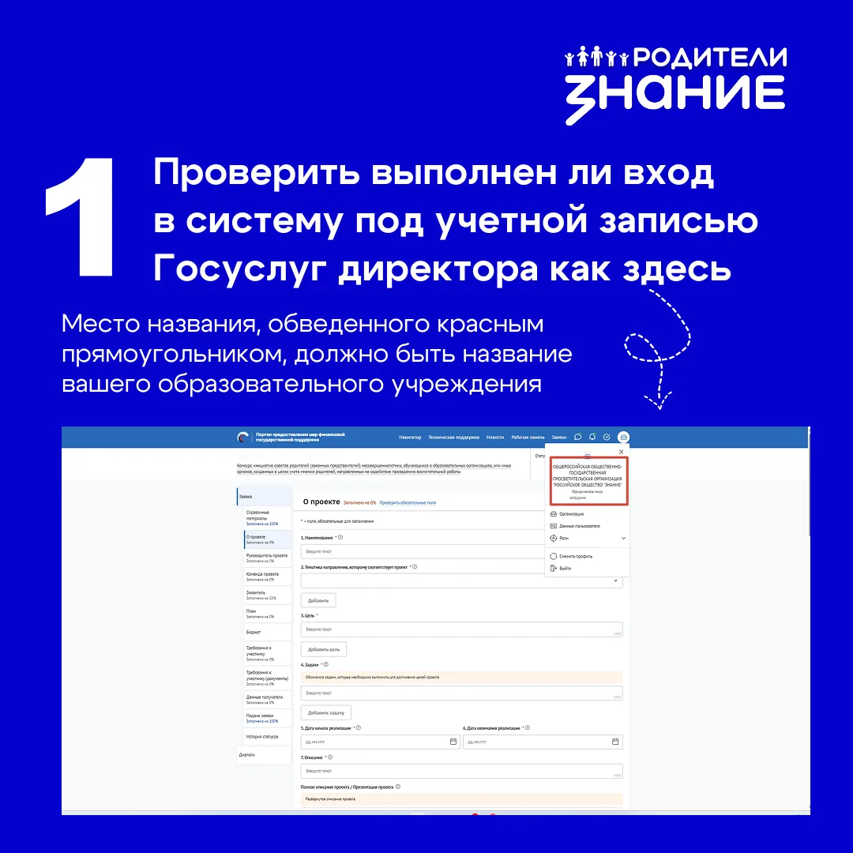Click the Задачи text input field
This screenshot has height=853, width=853.
tap(461, 693)
